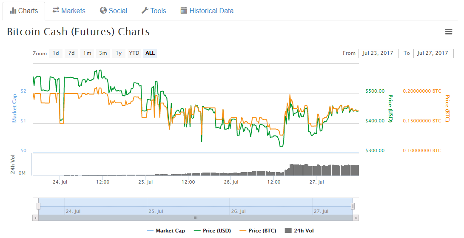
Task: Set zoom range to 1y
Action: [x=119, y=53]
